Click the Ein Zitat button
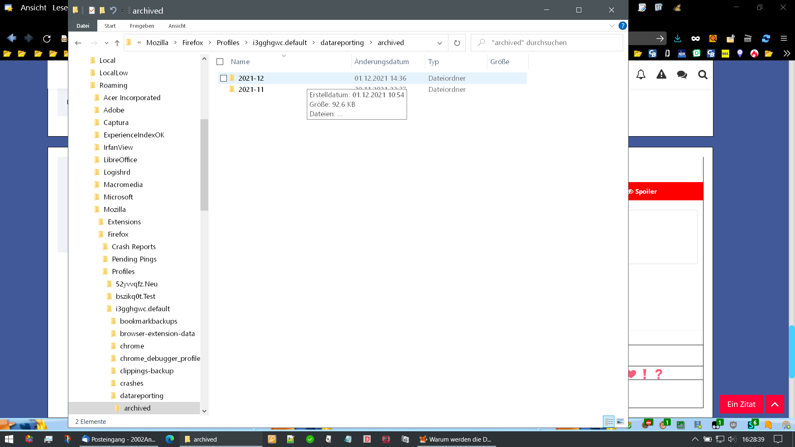 (x=741, y=404)
